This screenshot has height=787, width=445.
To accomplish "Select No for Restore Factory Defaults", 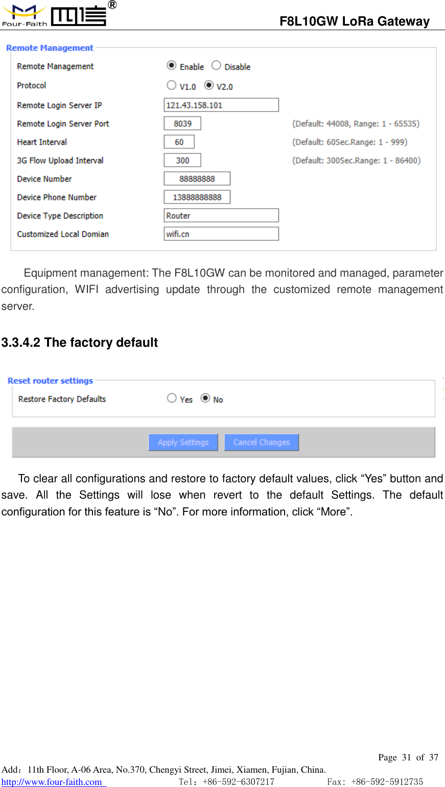I will (205, 398).
